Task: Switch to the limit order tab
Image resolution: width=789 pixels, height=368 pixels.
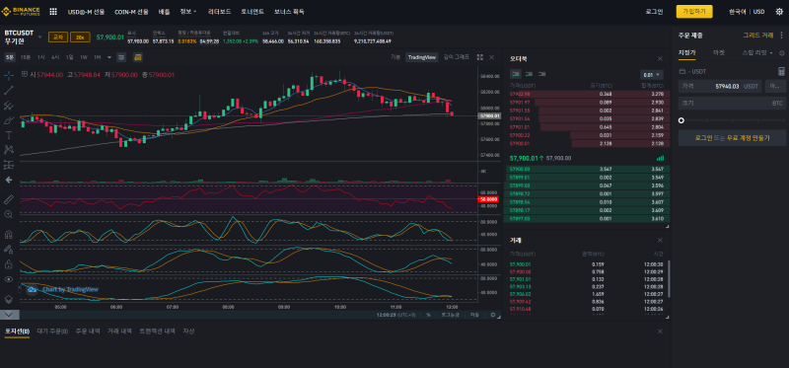Action: point(686,52)
